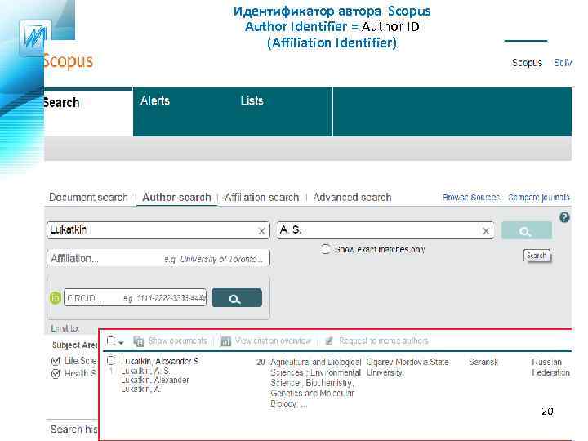Switch to Author search tab
The height and width of the screenshot is (441, 588).
[176, 198]
